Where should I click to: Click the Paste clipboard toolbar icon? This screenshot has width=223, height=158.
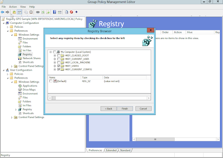pos(31,12)
